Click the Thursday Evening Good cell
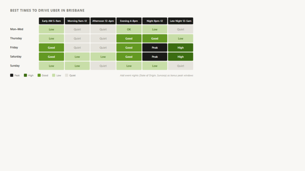Viewport: 305px width, 171px height. [x=129, y=38]
